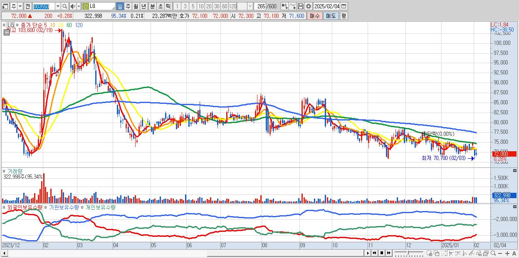Select the 초 (second) period toggle
519x258 pixels.
(161, 6)
